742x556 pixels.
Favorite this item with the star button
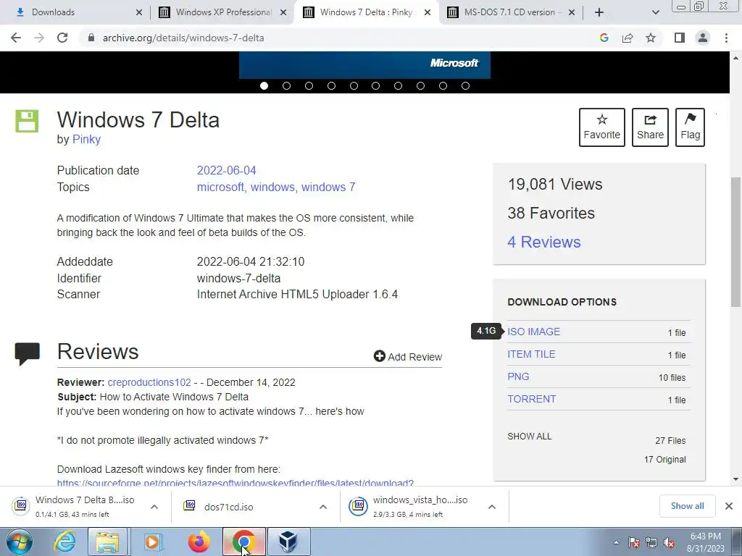(x=602, y=127)
